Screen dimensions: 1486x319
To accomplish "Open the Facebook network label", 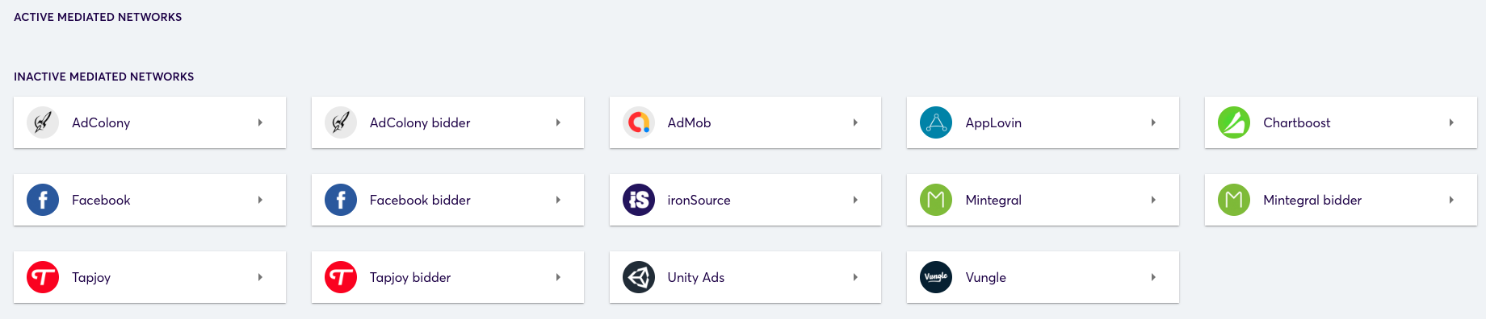I will (101, 200).
